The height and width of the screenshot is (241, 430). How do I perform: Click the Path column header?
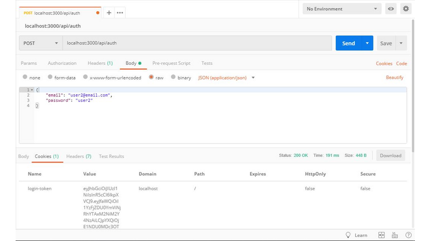199,174
